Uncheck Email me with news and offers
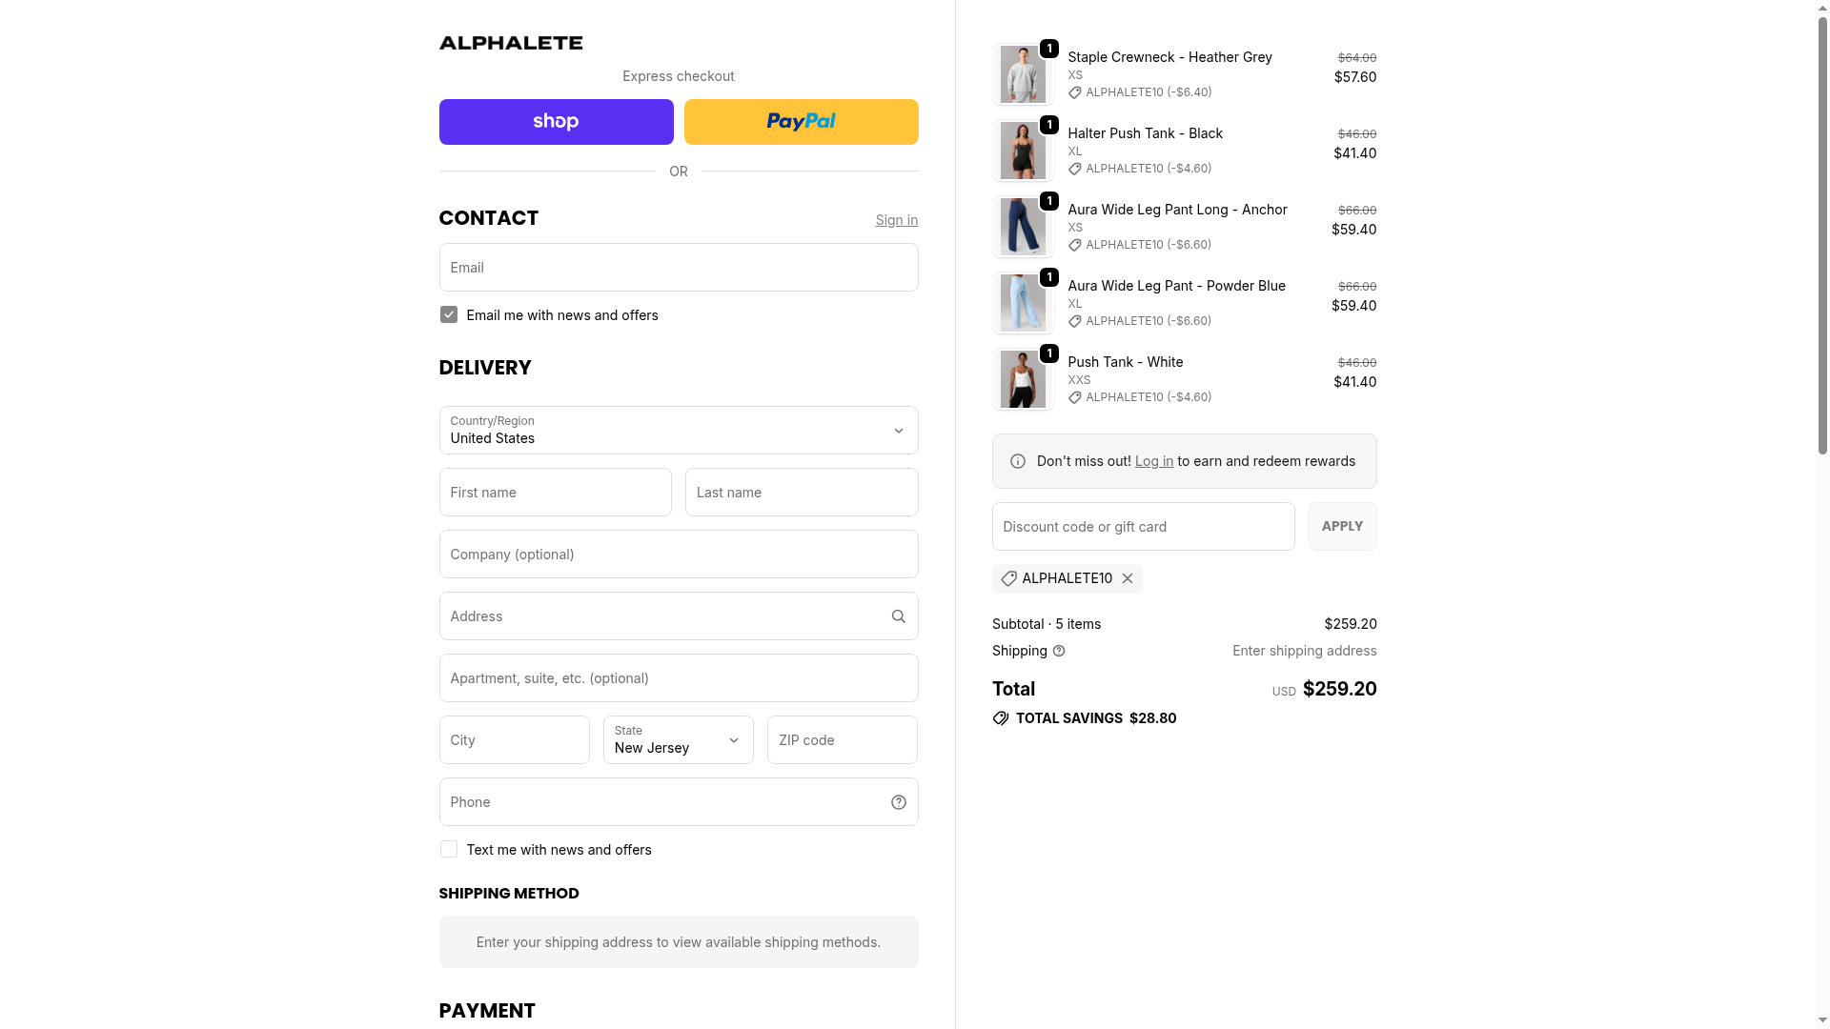 coord(449,315)
